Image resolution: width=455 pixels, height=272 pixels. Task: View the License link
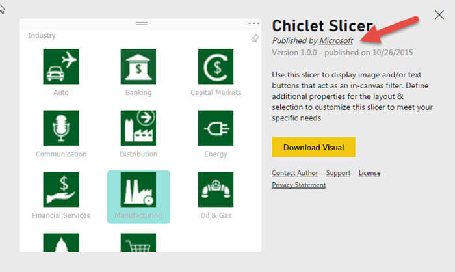point(369,173)
